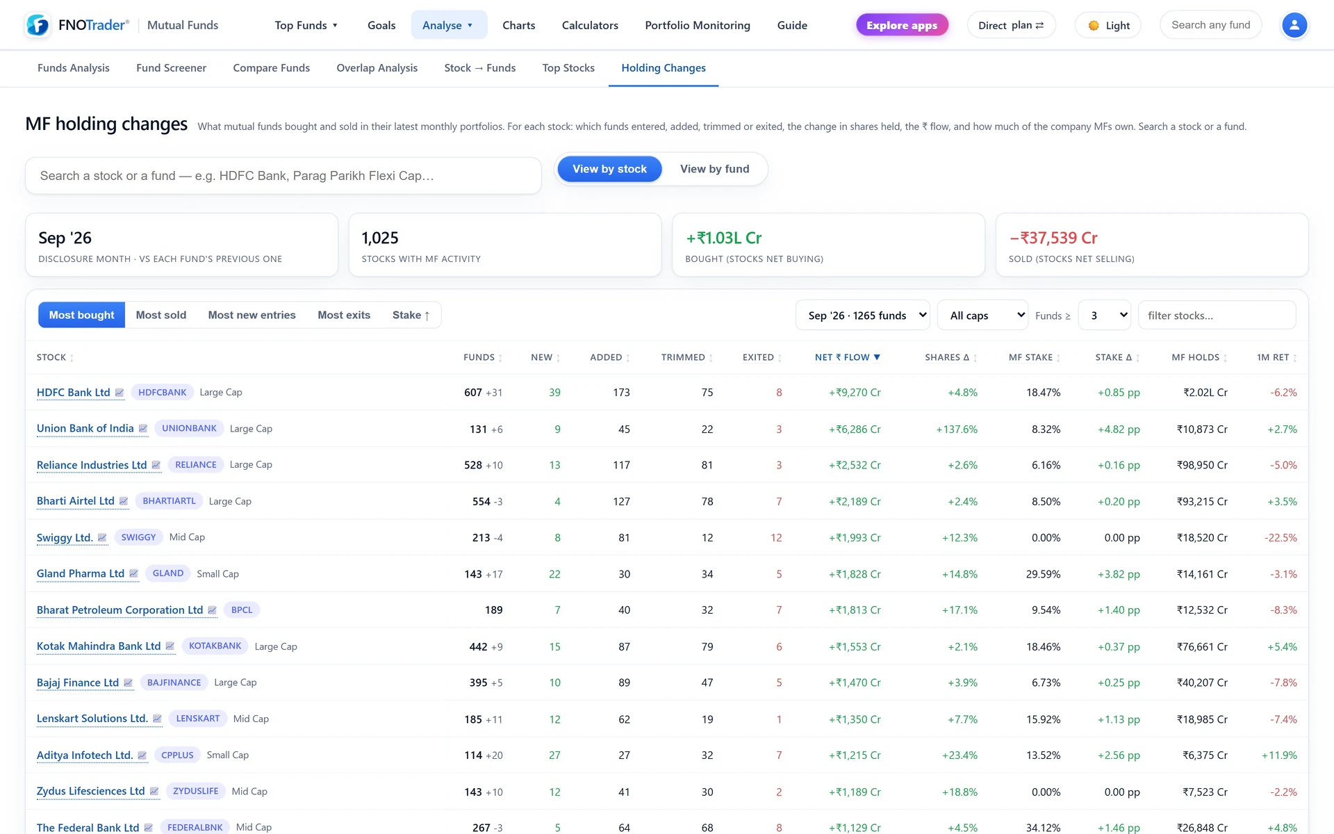The image size is (1334, 834).
Task: Click the stock or fund search box
Action: pyautogui.click(x=283, y=176)
